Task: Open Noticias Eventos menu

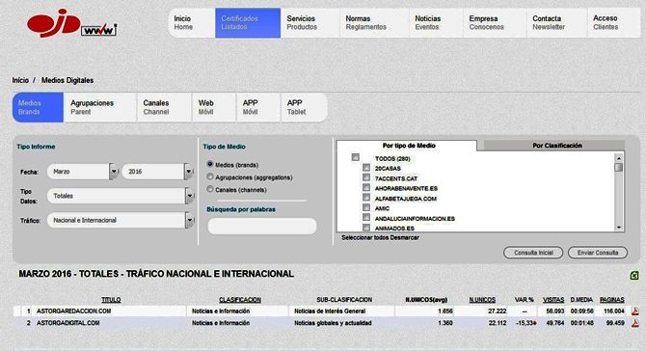Action: tap(436, 23)
